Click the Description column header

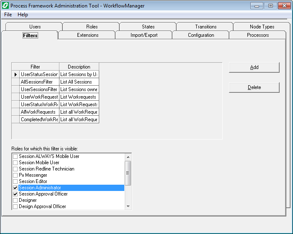(79, 67)
